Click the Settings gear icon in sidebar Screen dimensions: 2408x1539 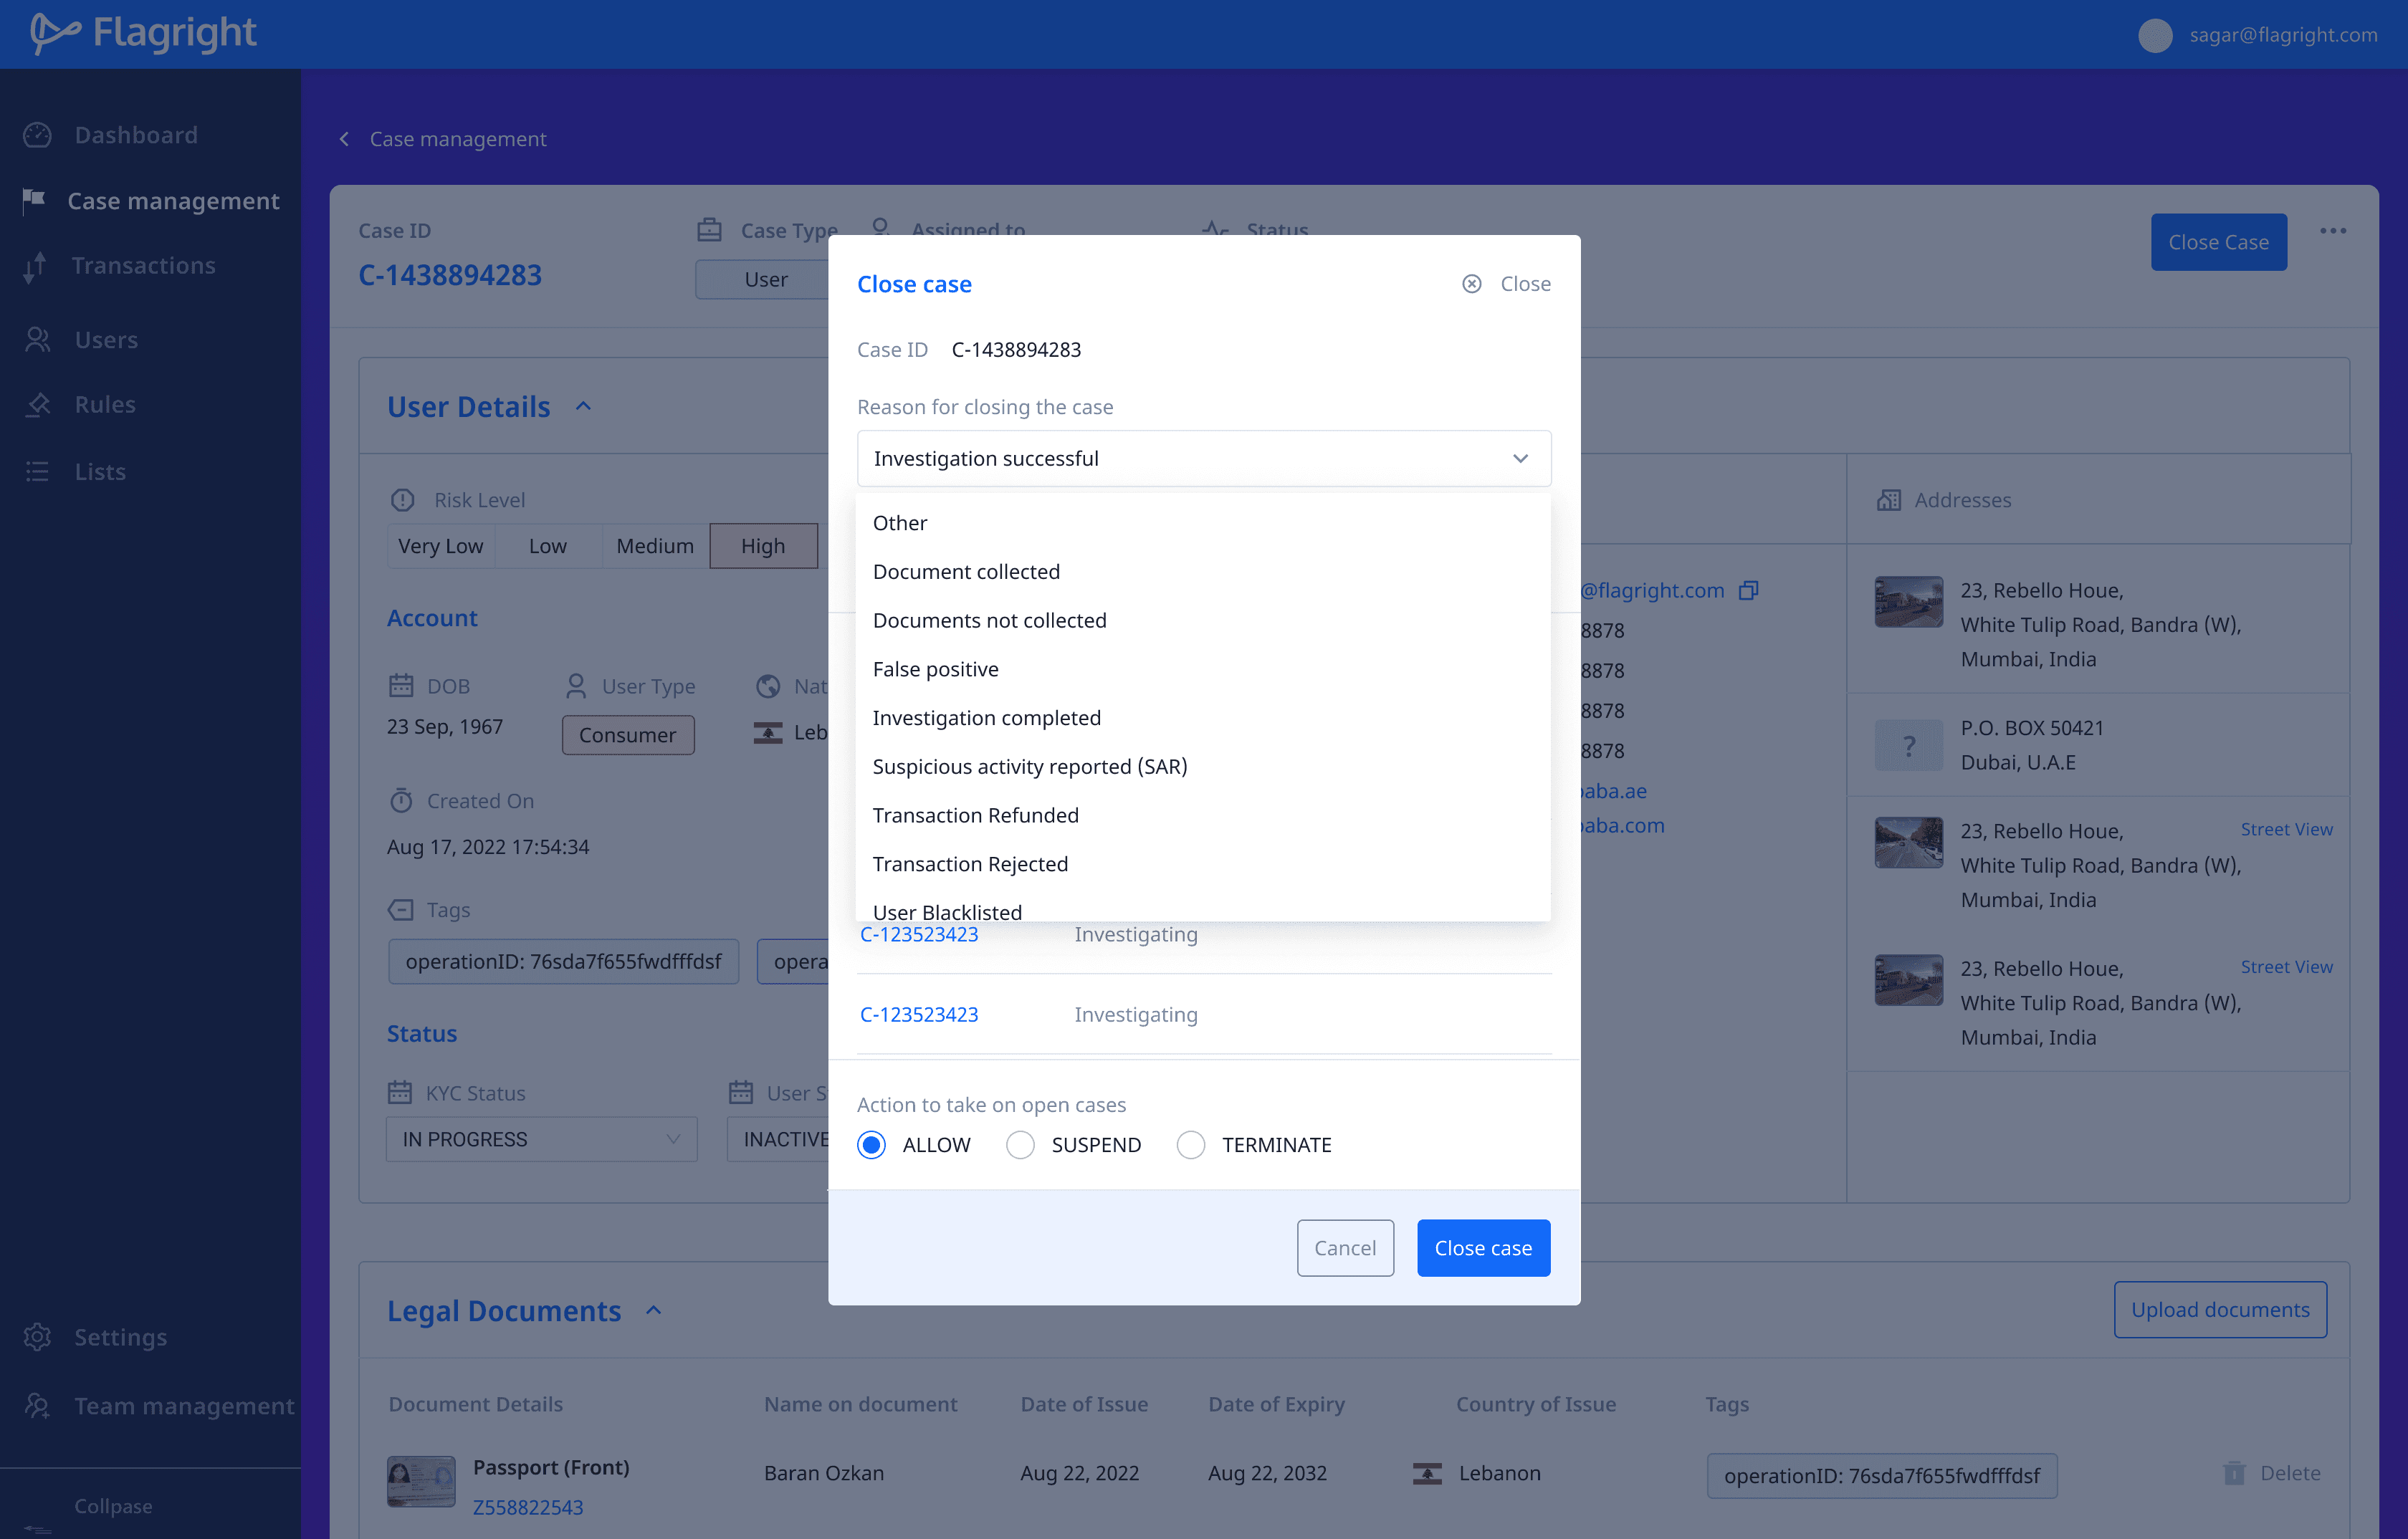pyautogui.click(x=38, y=1337)
